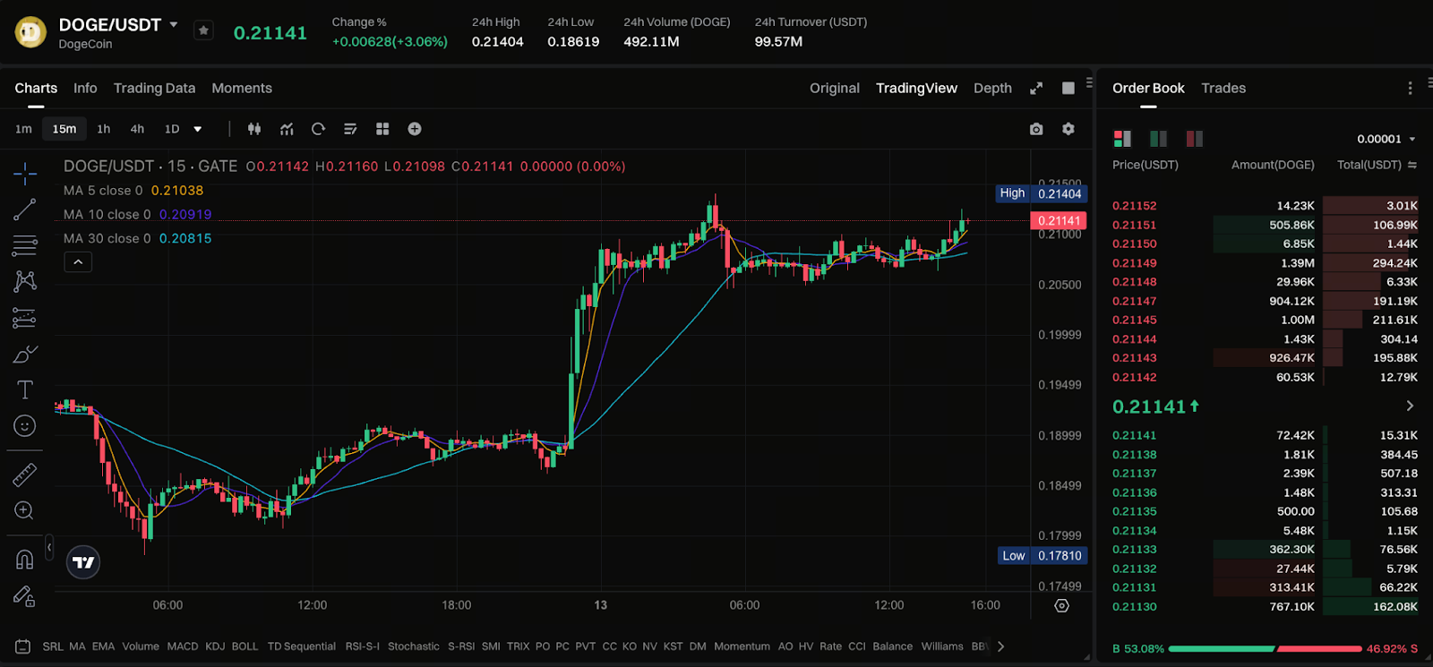Select the text annotation tool
The width and height of the screenshot is (1433, 667).
point(25,389)
